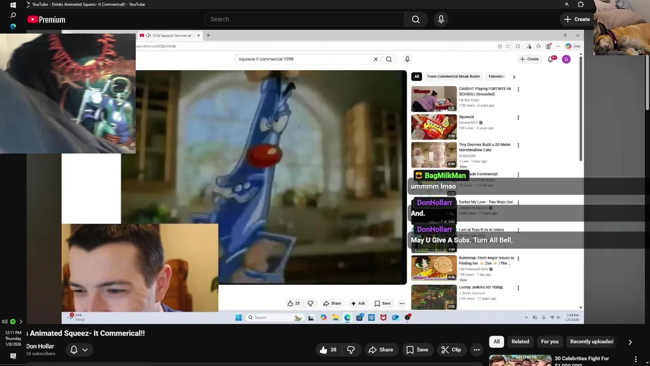Click the search magnifier in recorded YouTube
This screenshot has width=650, height=366.
coord(388,59)
